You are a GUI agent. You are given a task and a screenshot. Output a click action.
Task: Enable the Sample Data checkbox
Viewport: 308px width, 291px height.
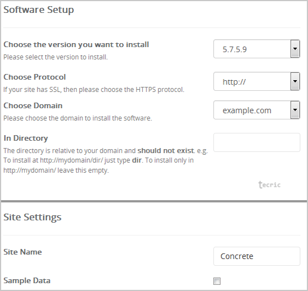coord(217,281)
